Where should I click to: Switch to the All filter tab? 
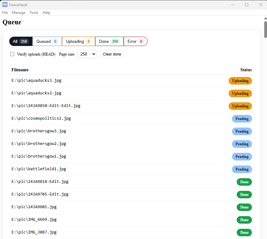(21, 41)
